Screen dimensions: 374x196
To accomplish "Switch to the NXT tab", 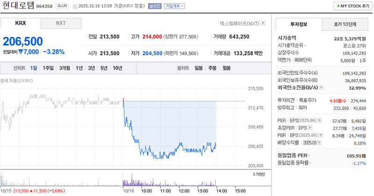I will click(x=61, y=23).
